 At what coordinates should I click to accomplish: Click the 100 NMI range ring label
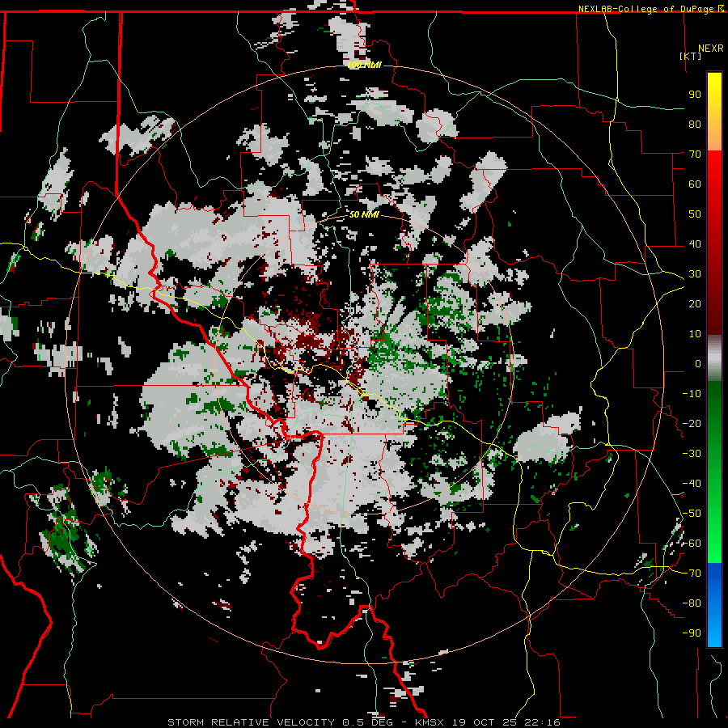[x=365, y=65]
